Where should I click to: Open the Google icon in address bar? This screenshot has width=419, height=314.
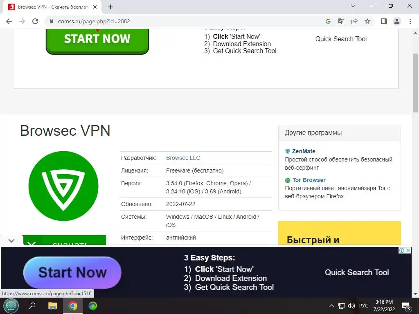tap(328, 21)
